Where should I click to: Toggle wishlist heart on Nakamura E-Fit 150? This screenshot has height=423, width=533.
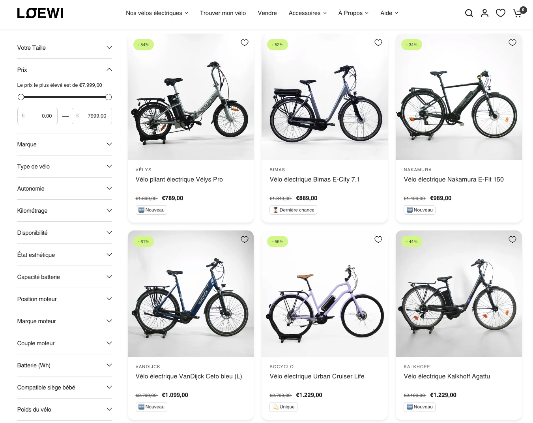point(512,43)
